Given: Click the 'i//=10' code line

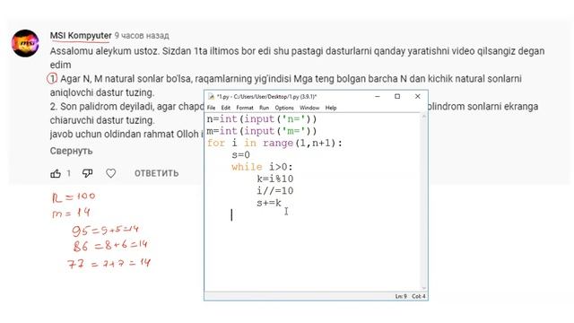Looking at the screenshot, I should point(275,191).
